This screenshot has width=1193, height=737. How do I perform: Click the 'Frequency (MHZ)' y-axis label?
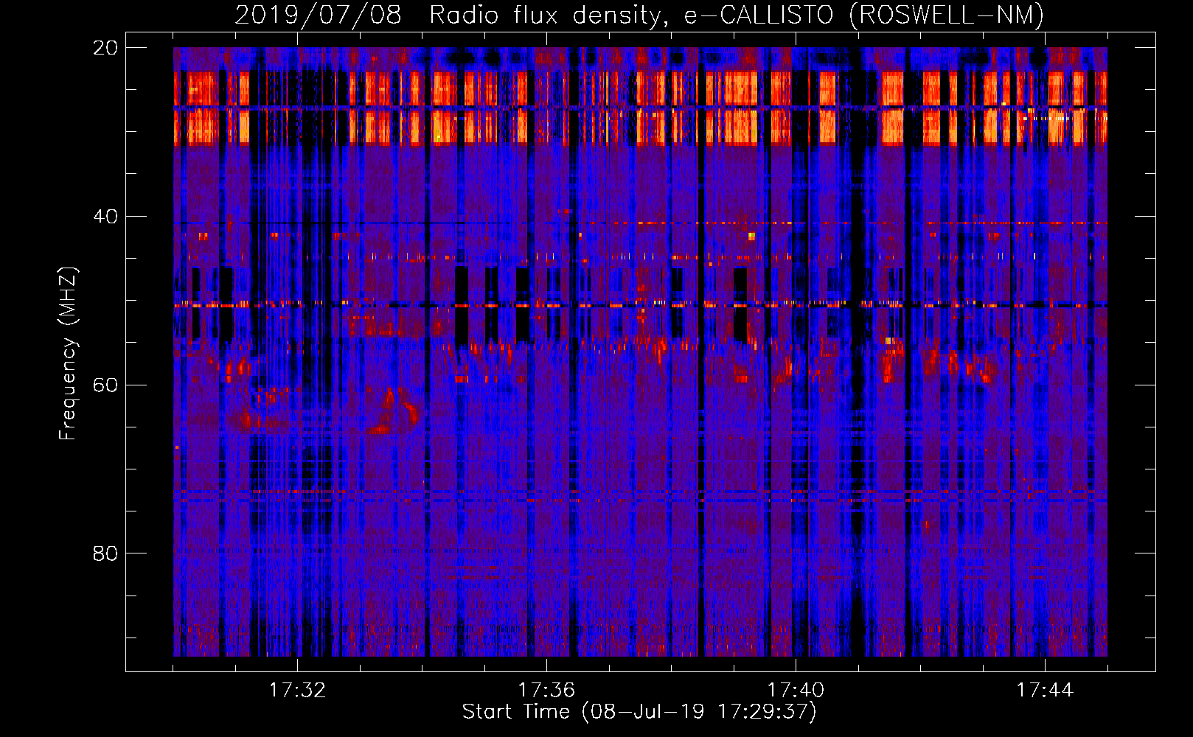pos(68,354)
